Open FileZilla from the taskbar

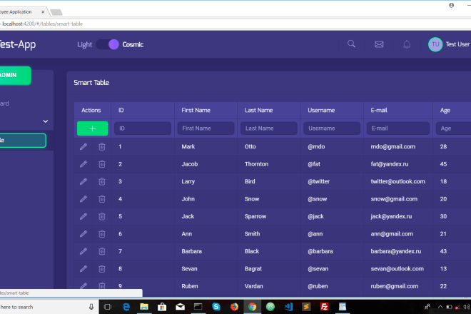tap(325, 307)
